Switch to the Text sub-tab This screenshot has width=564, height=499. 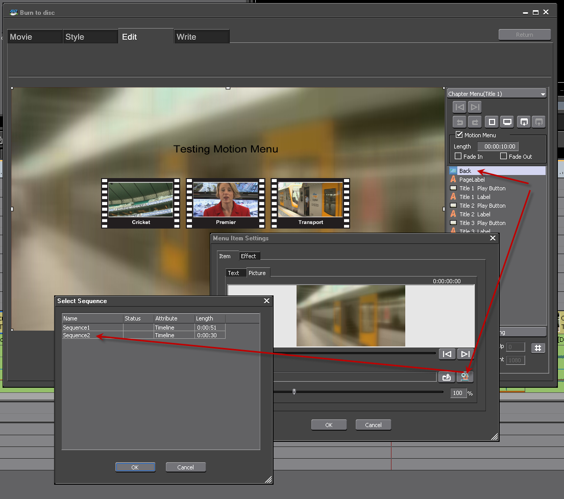pos(236,273)
